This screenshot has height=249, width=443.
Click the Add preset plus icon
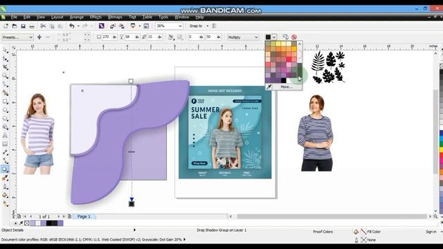[39, 37]
